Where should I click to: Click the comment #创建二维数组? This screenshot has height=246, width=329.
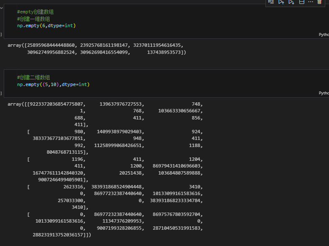33,78
